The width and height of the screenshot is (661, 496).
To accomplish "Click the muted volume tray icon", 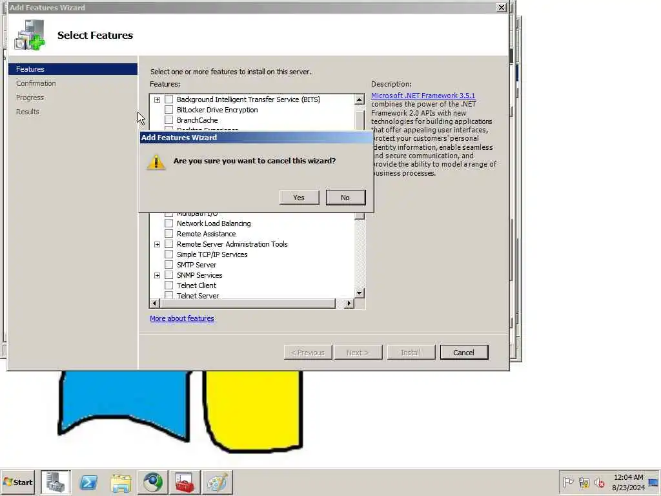I will (x=599, y=482).
